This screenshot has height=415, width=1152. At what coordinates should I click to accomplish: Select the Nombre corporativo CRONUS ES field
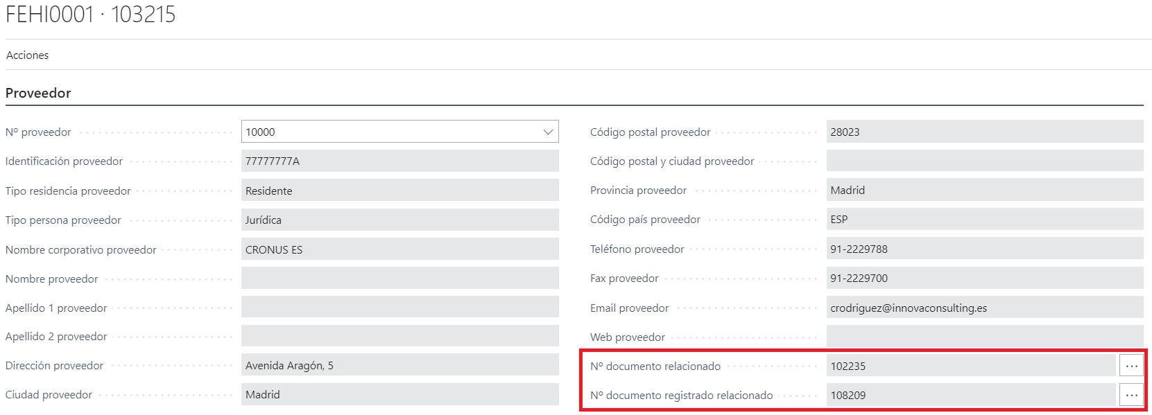pos(399,249)
